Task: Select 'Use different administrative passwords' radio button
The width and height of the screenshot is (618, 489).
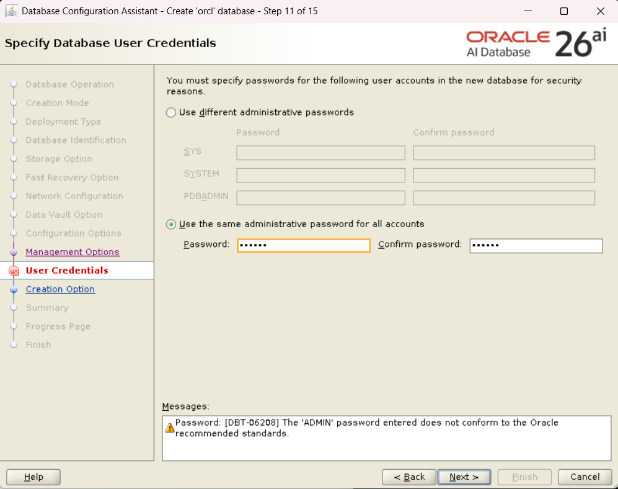Action: tap(171, 113)
